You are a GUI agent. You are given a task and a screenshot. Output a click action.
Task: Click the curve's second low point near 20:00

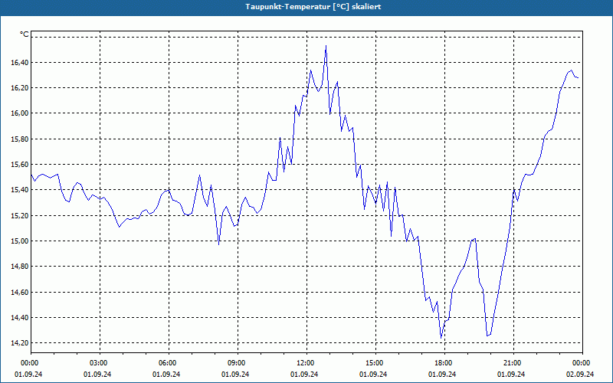[x=487, y=336]
